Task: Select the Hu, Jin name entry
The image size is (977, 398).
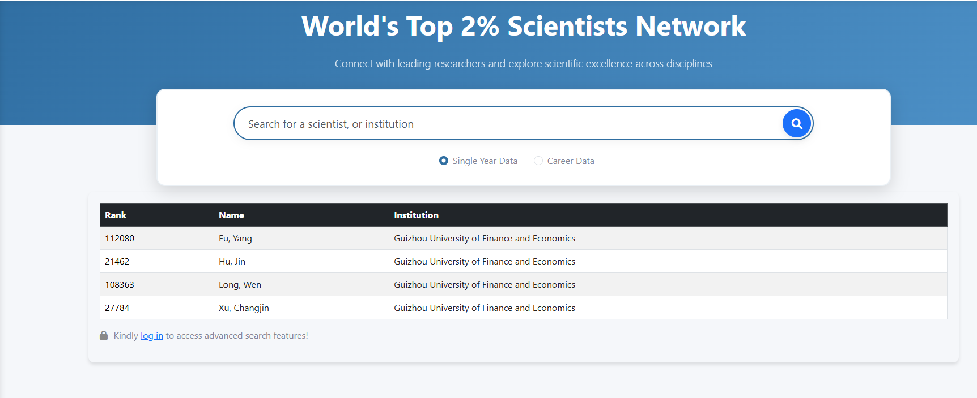Action: pyautogui.click(x=232, y=262)
